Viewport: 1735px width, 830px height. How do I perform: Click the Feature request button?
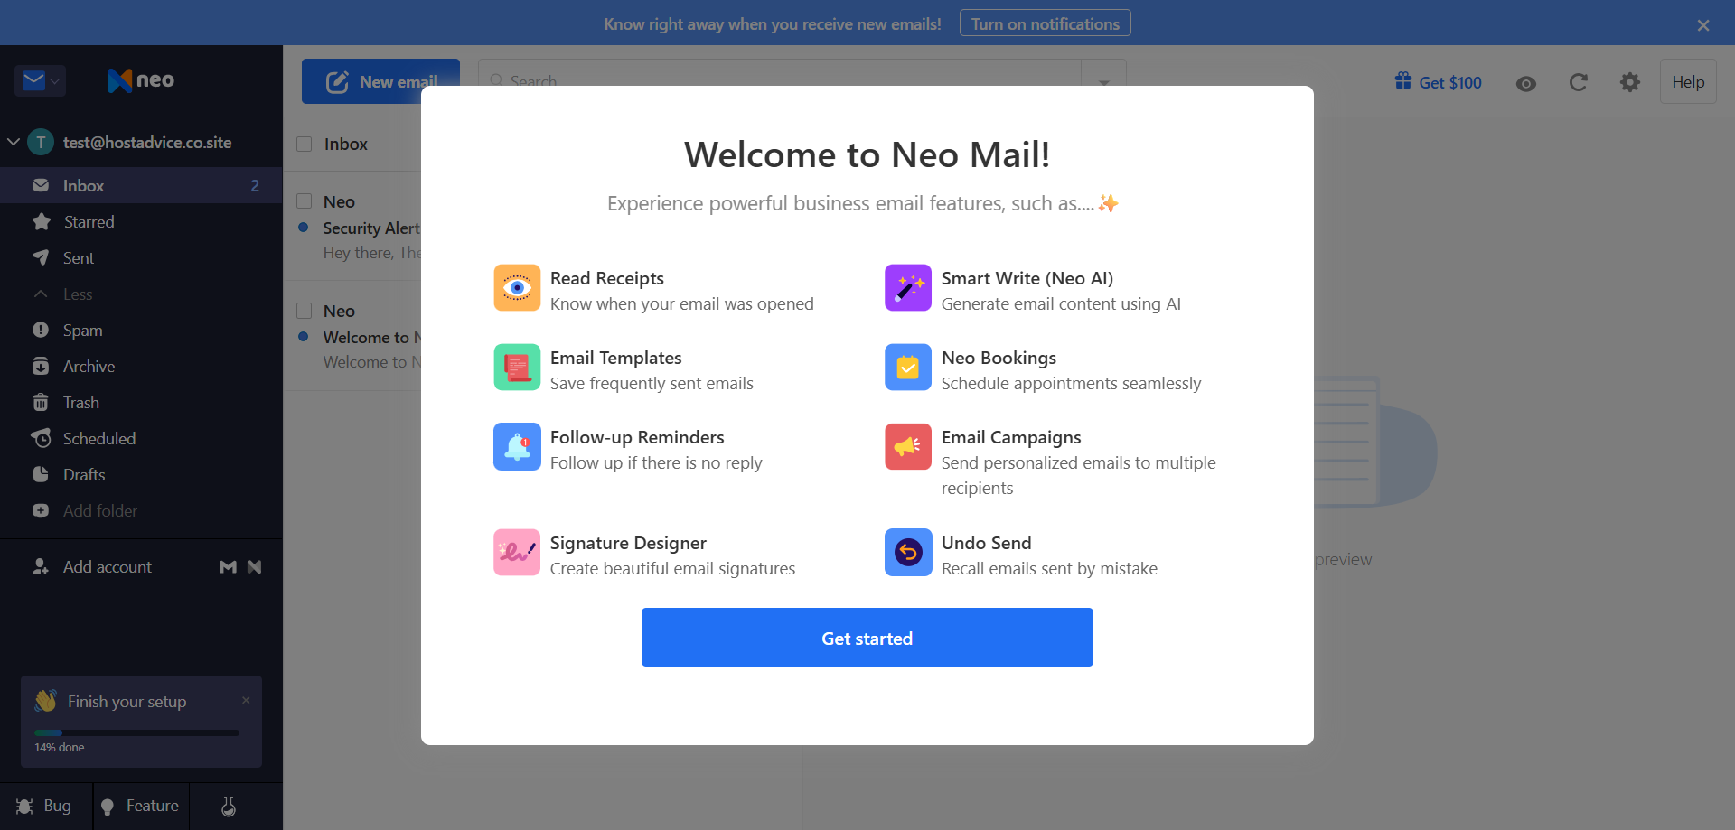click(140, 806)
